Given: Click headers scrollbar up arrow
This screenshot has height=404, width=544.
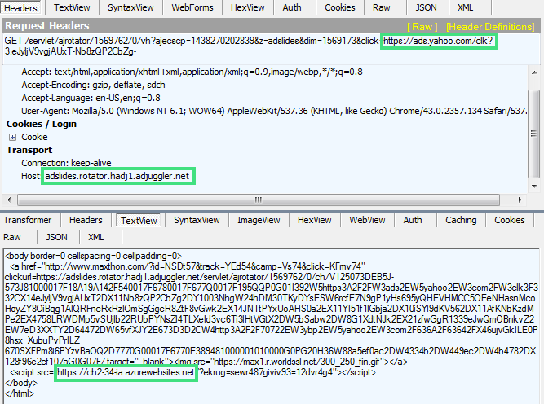Looking at the screenshot, I should (534, 72).
